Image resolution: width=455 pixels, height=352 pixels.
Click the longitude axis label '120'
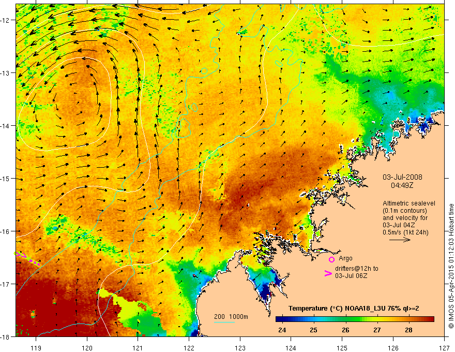click(87, 348)
